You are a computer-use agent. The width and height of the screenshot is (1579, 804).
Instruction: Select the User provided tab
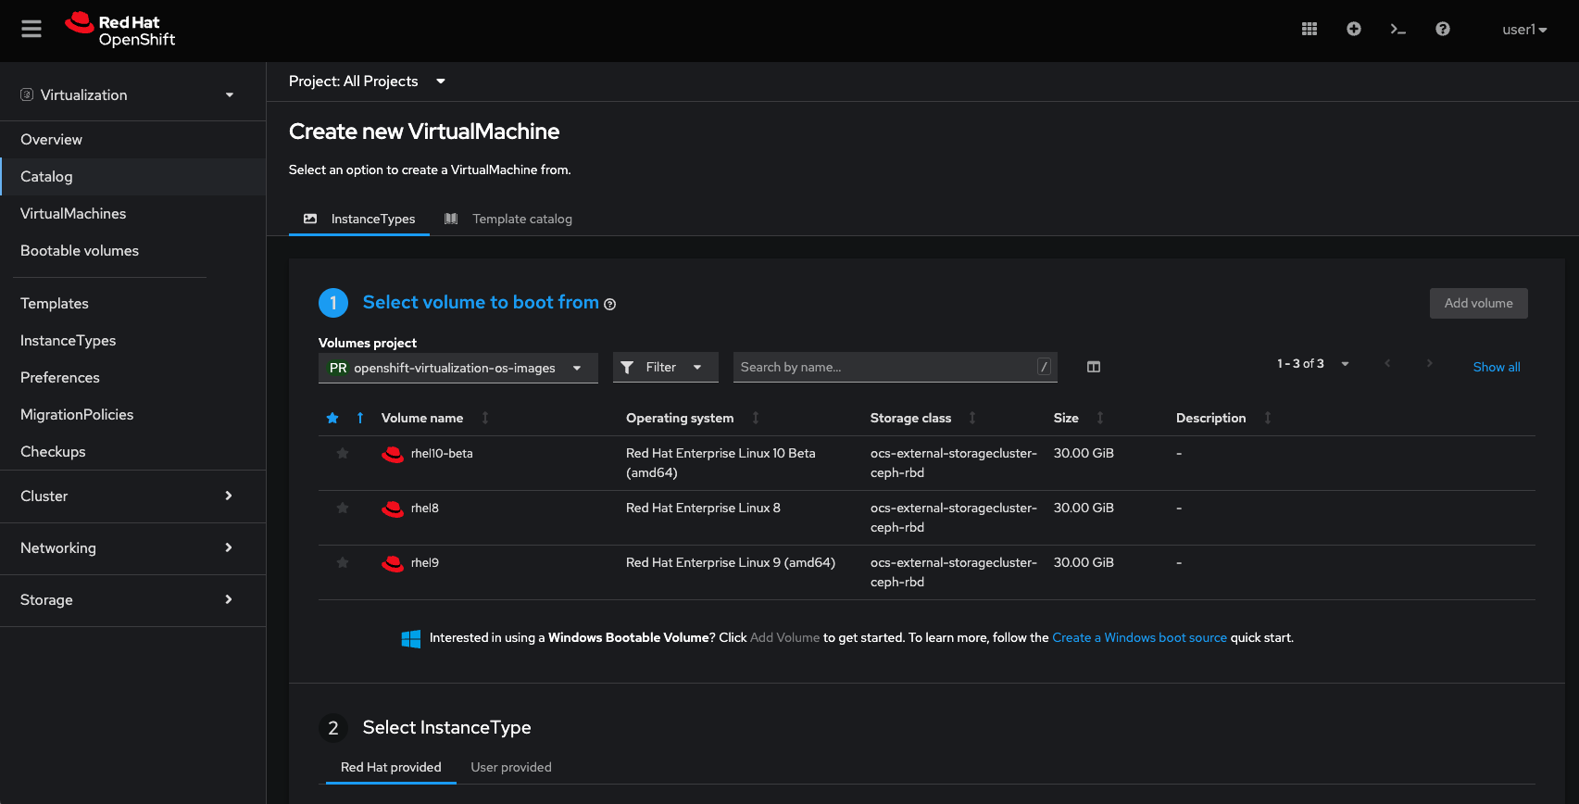click(x=510, y=768)
